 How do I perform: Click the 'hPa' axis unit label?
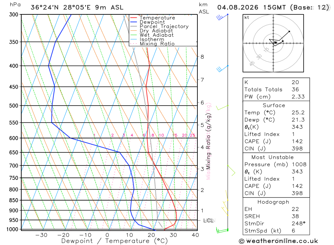[x=15, y=5]
